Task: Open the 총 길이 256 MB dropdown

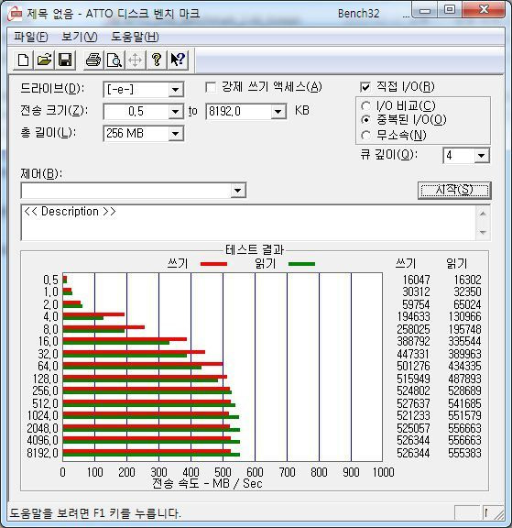Action: click(x=175, y=134)
